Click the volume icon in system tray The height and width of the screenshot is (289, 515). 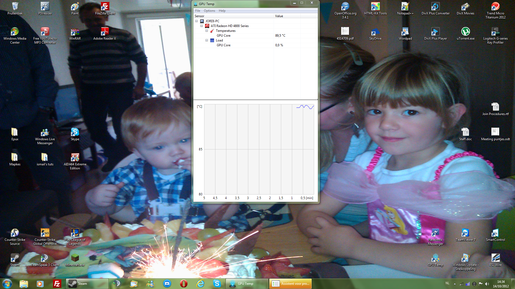coord(487,284)
